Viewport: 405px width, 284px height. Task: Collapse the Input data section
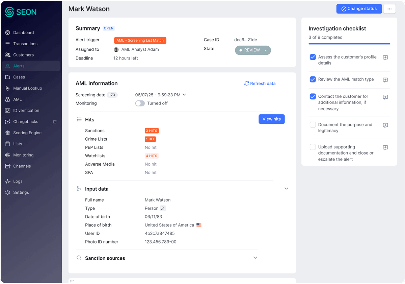(286, 188)
